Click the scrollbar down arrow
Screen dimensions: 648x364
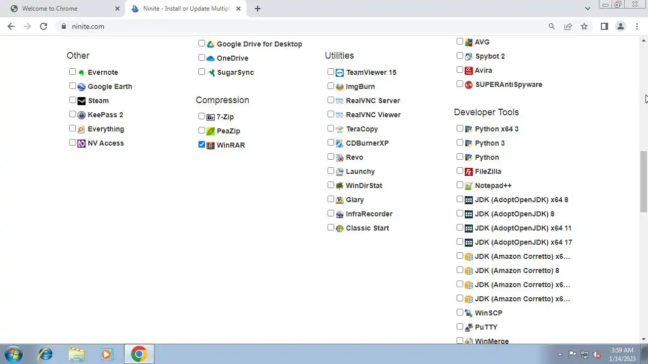[643, 339]
